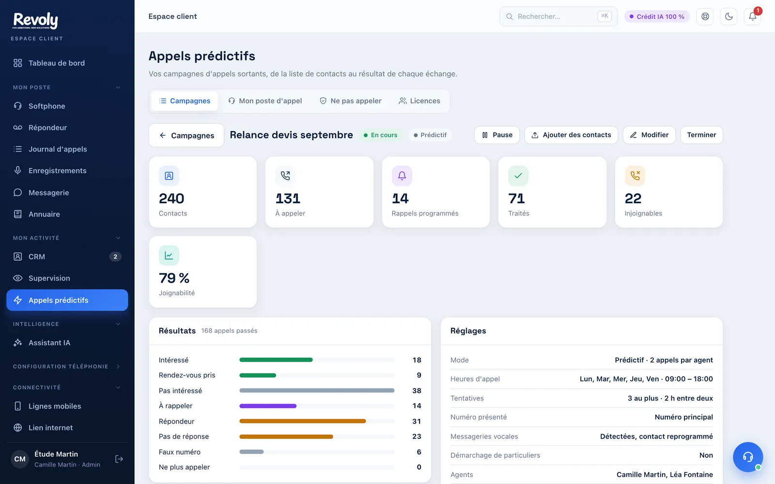Click the help lifebuoy icon in the header

click(705, 16)
